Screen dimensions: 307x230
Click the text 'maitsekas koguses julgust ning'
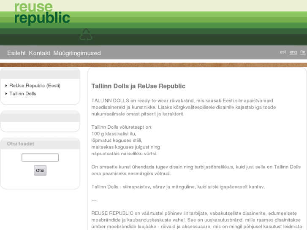point(125,147)
